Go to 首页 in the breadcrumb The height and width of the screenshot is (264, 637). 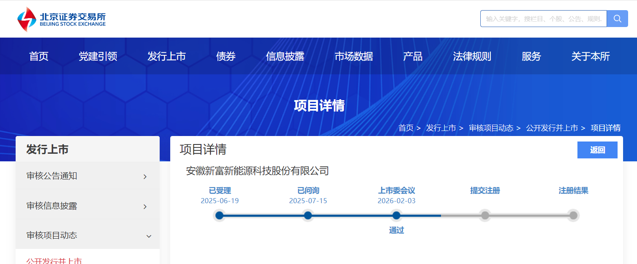click(x=406, y=128)
